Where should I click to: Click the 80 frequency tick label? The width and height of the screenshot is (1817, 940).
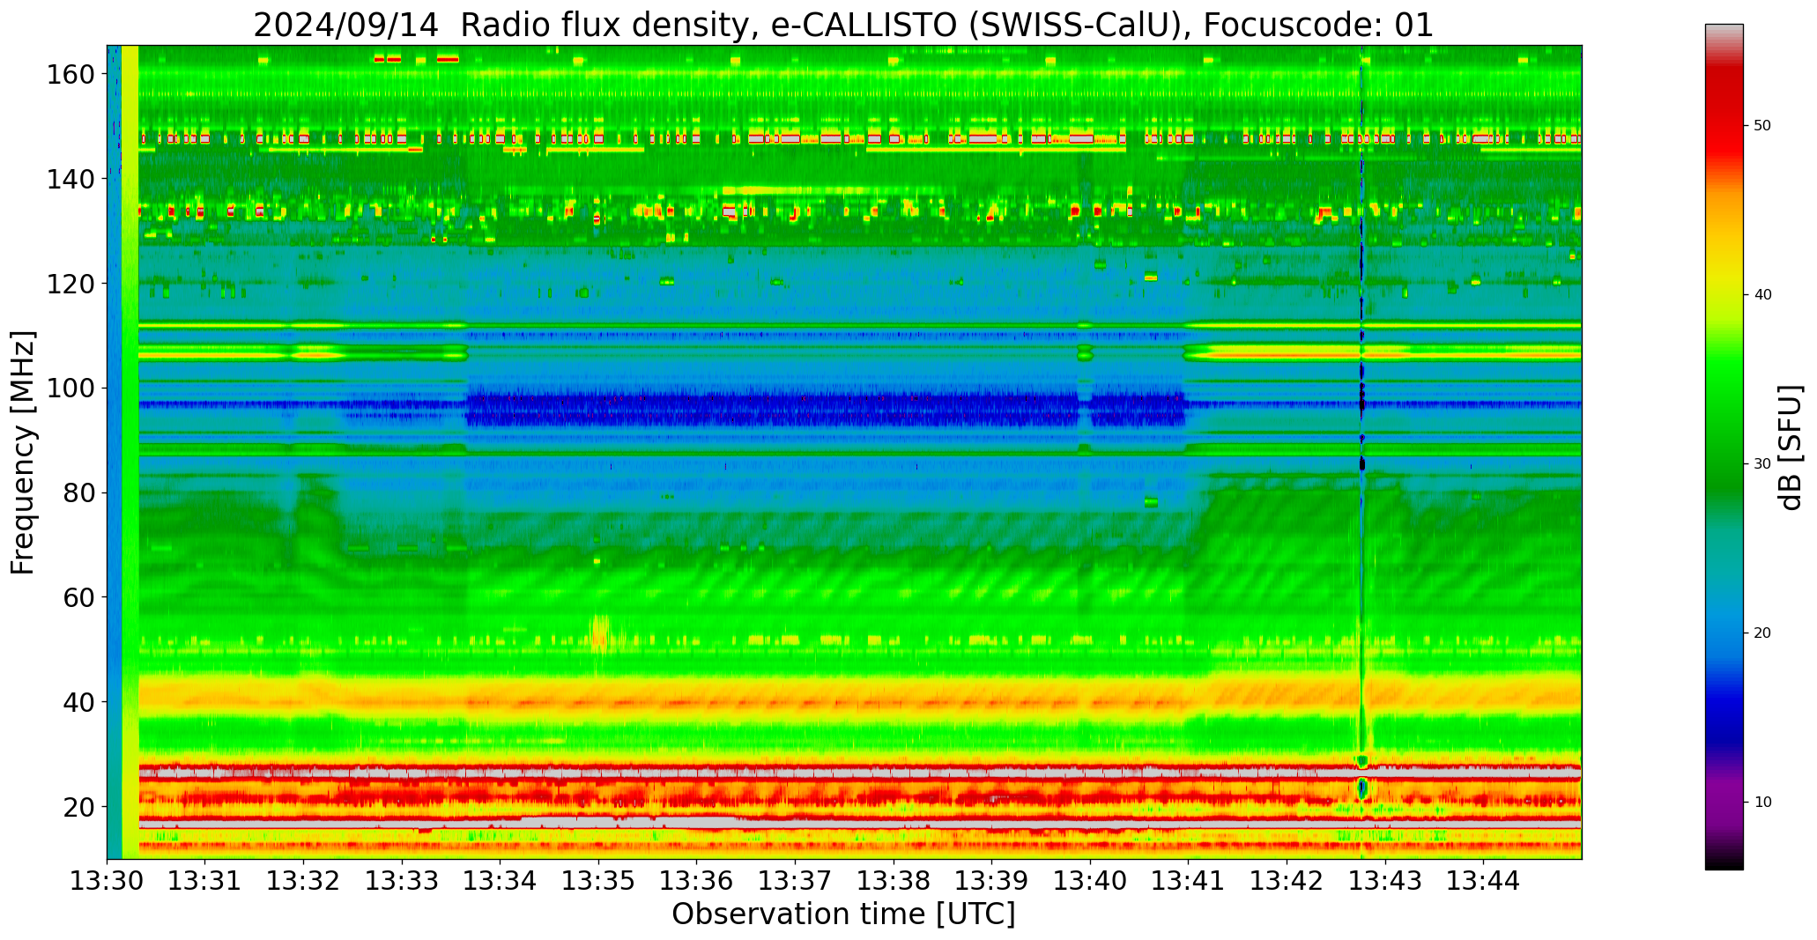point(78,493)
